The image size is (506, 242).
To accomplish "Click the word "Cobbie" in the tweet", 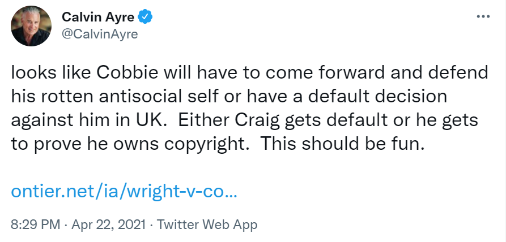I will pyautogui.click(x=127, y=73).
